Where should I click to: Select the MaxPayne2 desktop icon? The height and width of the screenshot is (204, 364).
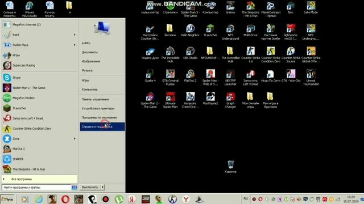point(210,98)
